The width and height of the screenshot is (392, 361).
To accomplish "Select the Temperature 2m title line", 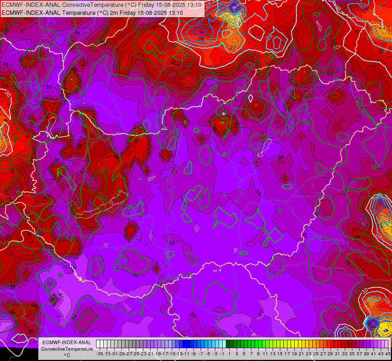I will pyautogui.click(x=92, y=13).
